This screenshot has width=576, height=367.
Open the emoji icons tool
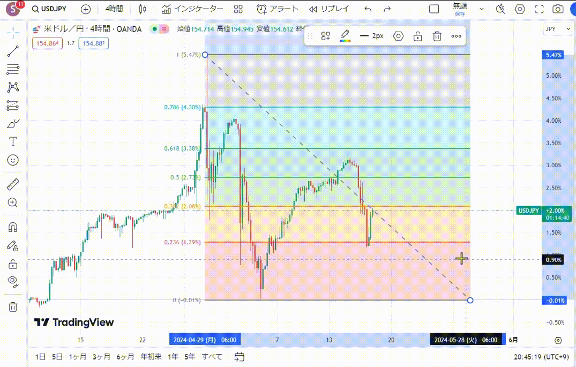click(13, 160)
